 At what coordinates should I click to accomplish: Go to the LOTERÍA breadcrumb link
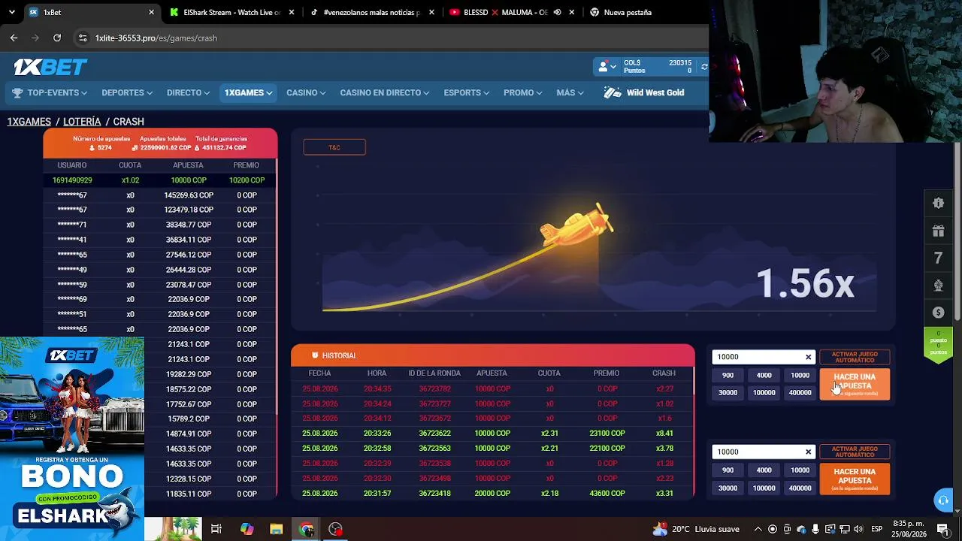pos(82,122)
